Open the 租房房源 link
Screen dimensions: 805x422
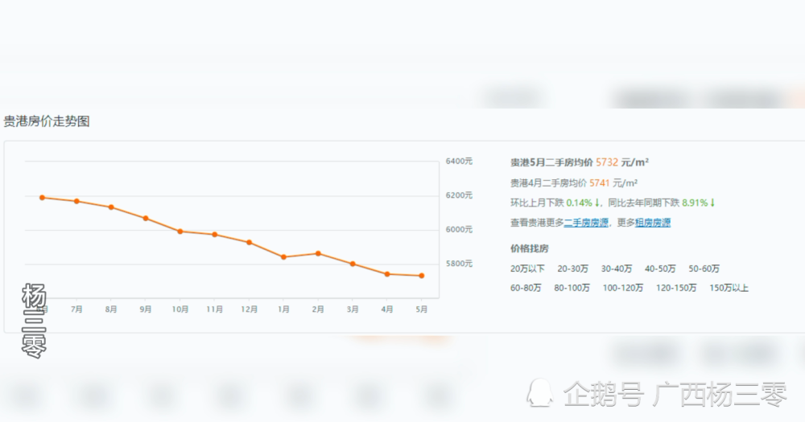tap(653, 223)
